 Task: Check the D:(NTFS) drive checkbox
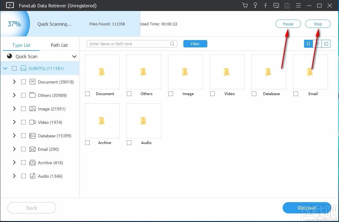14,68
